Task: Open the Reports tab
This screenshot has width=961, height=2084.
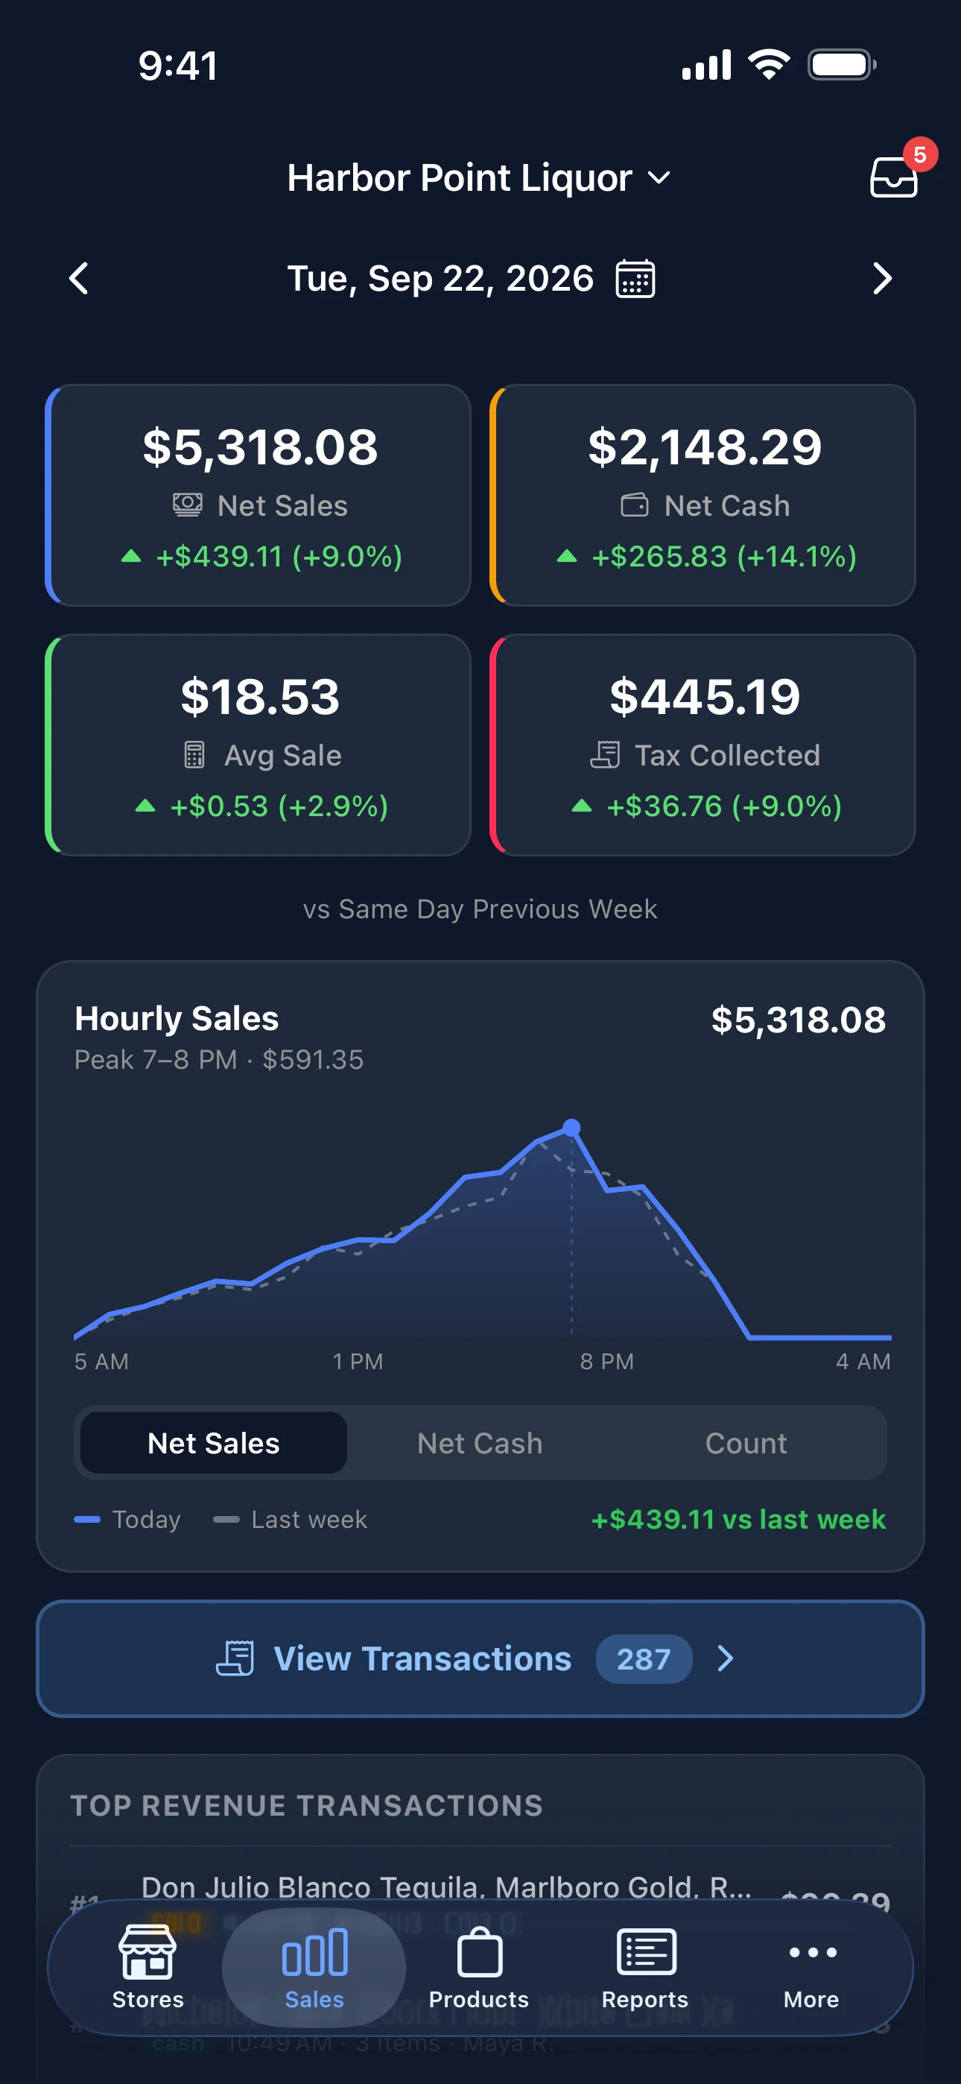Action: coord(644,1966)
